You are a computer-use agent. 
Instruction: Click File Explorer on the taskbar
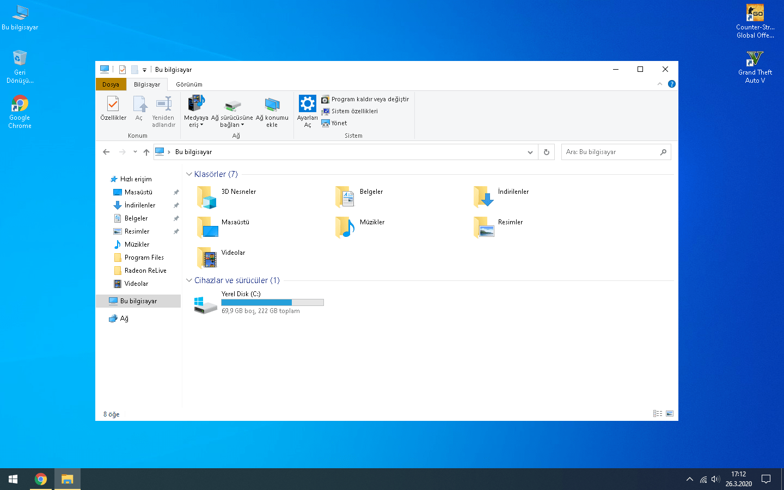coord(68,479)
